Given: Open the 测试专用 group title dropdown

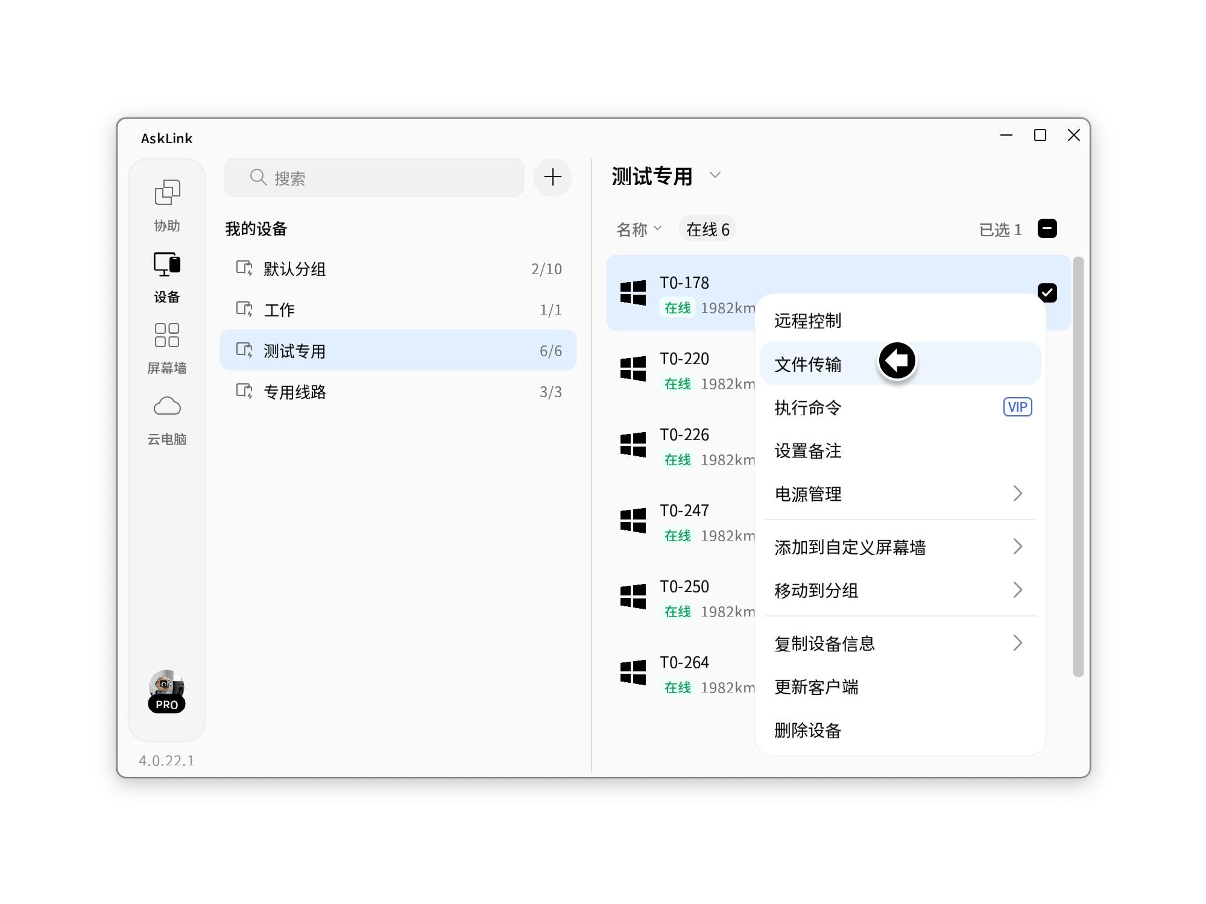Looking at the screenshot, I should pyautogui.click(x=715, y=176).
